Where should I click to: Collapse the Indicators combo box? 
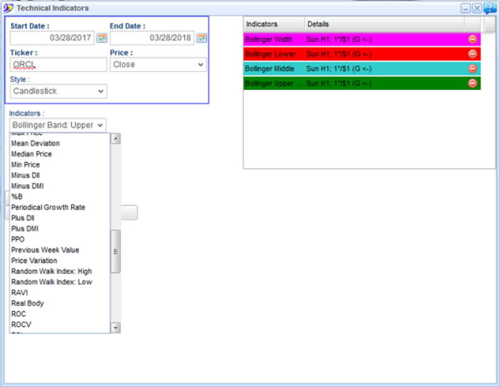click(58, 125)
